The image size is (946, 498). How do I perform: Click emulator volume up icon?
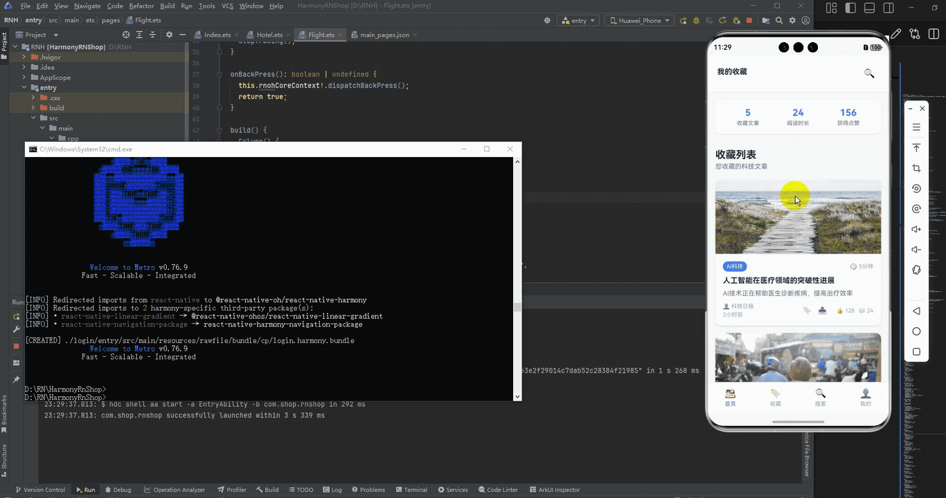point(916,229)
